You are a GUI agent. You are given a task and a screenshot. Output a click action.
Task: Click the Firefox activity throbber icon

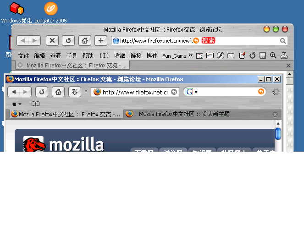coord(276,92)
